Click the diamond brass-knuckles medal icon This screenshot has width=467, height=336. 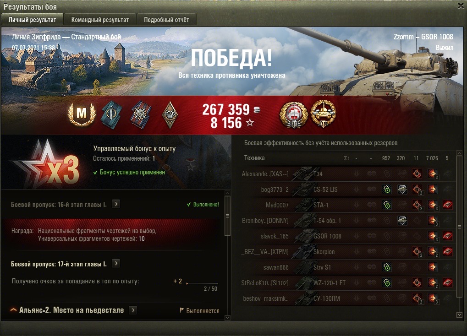[x=170, y=115]
